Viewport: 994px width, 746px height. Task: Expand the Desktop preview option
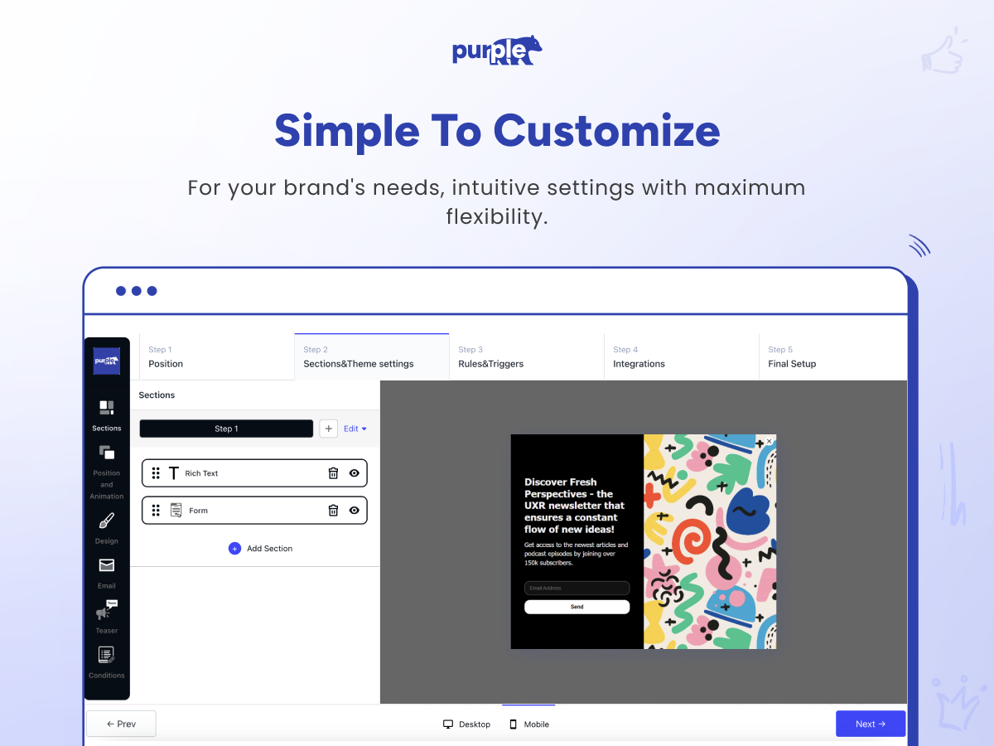[466, 724]
